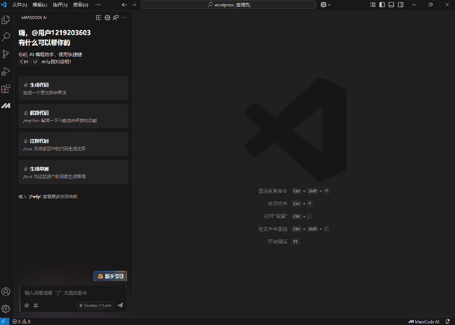This screenshot has width=455, height=325.
Task: Open Customize Layout in title bar
Action: tap(373, 5)
